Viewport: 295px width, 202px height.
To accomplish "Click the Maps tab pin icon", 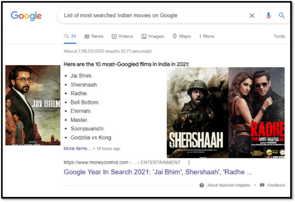I will coord(175,36).
